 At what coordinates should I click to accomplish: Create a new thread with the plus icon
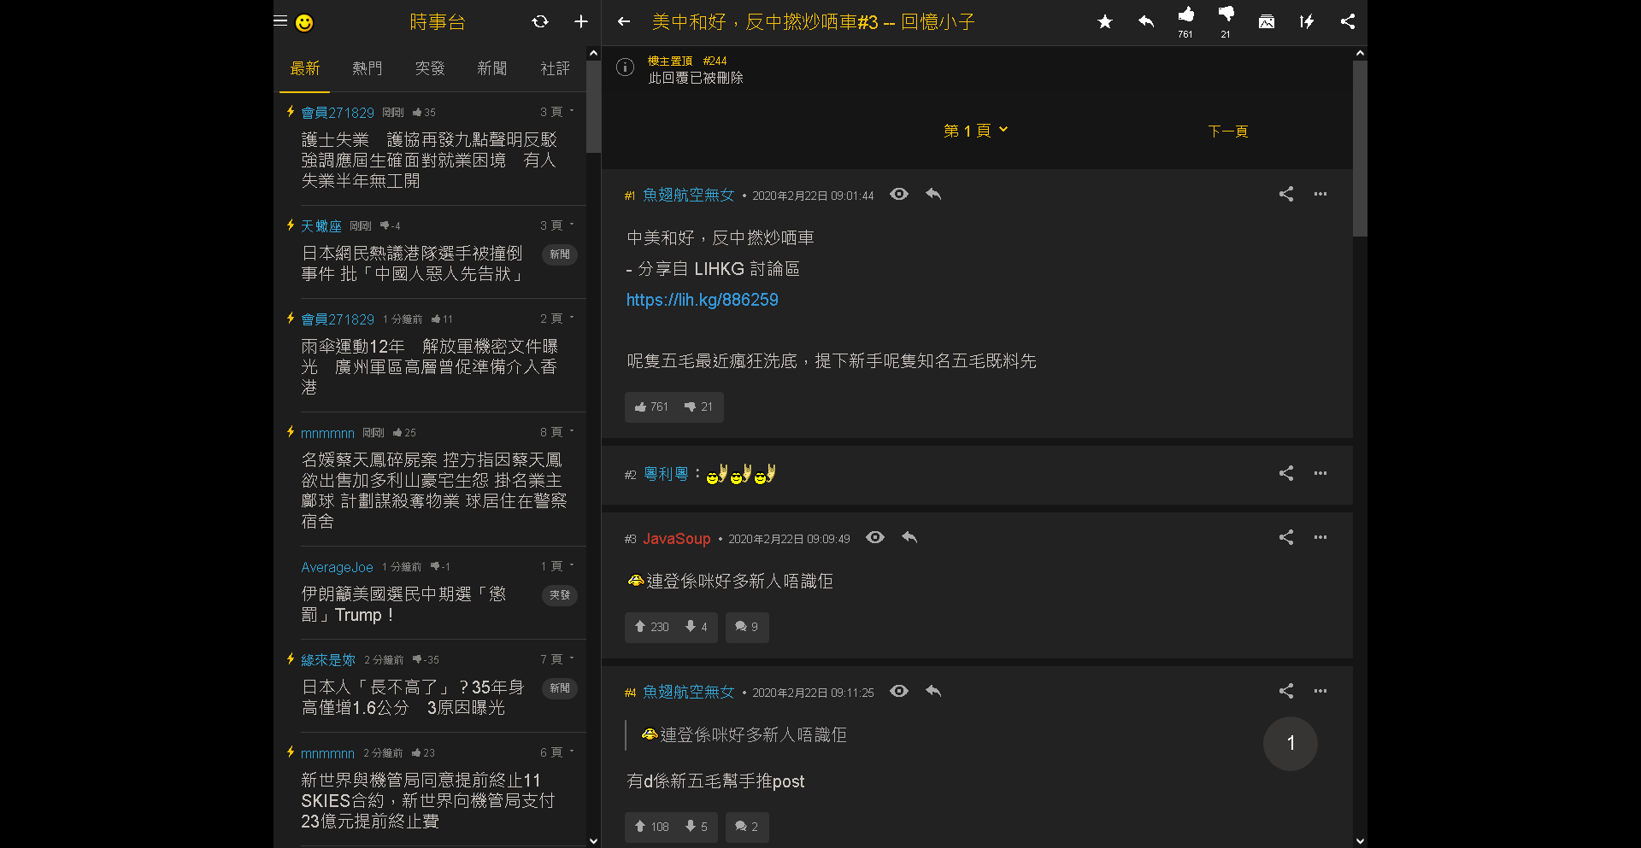click(x=581, y=21)
